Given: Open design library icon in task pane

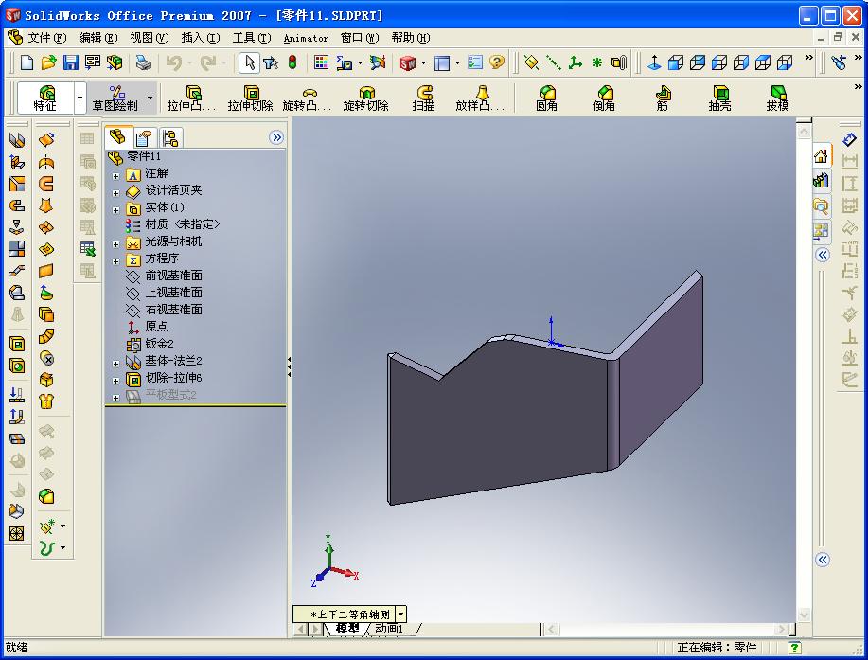Looking at the screenshot, I should click(821, 181).
